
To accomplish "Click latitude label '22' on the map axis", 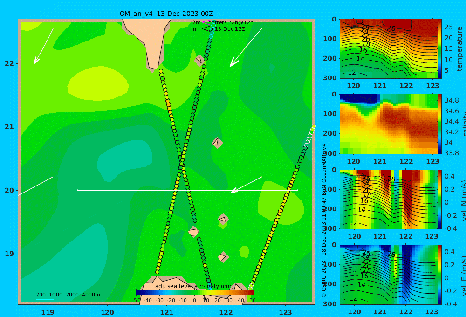I will [9, 63].
